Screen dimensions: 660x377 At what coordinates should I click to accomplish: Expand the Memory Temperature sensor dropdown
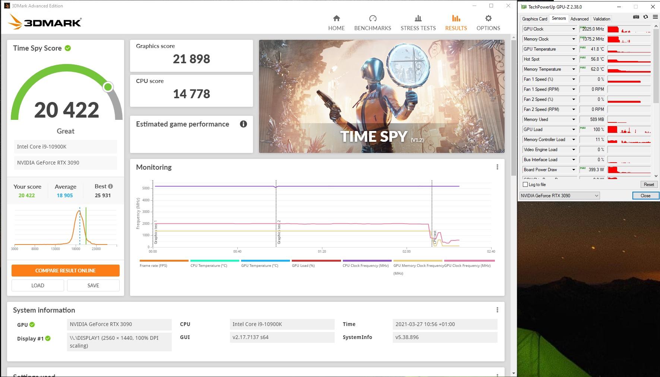(574, 69)
